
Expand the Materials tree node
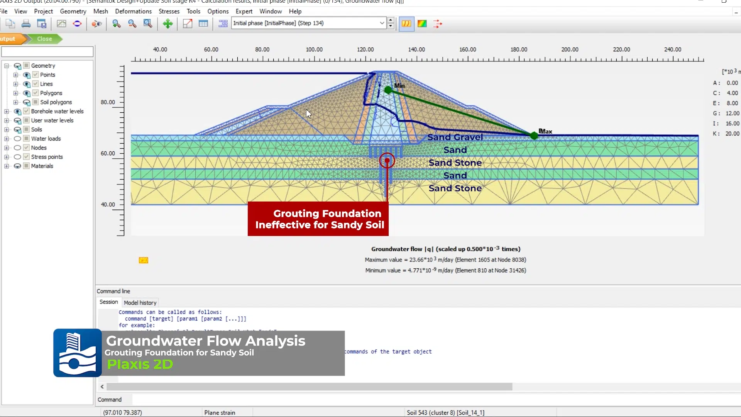(x=7, y=166)
